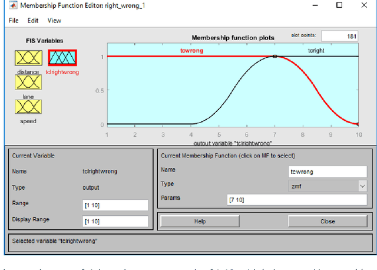Viewport: 377px width, 270px height.
Task: Open the View menu
Action: coord(54,20)
